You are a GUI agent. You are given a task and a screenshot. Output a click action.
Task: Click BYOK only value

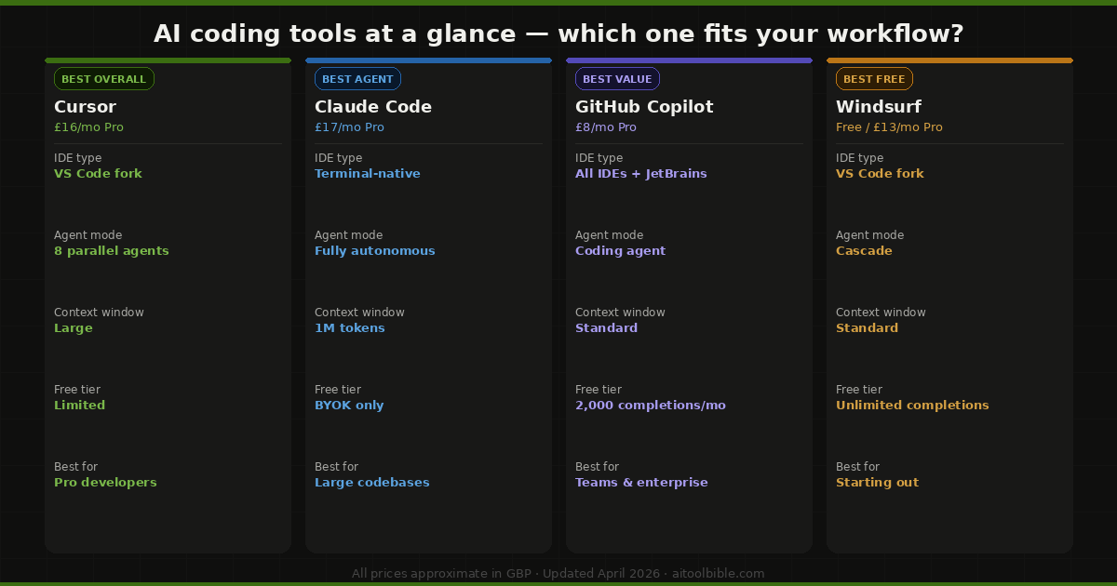[x=349, y=406]
